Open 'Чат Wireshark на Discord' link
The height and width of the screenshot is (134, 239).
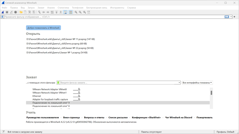point(179,117)
